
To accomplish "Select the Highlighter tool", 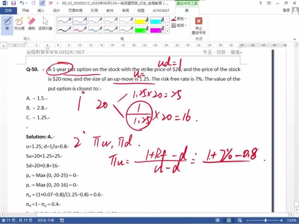I will [19, 24].
